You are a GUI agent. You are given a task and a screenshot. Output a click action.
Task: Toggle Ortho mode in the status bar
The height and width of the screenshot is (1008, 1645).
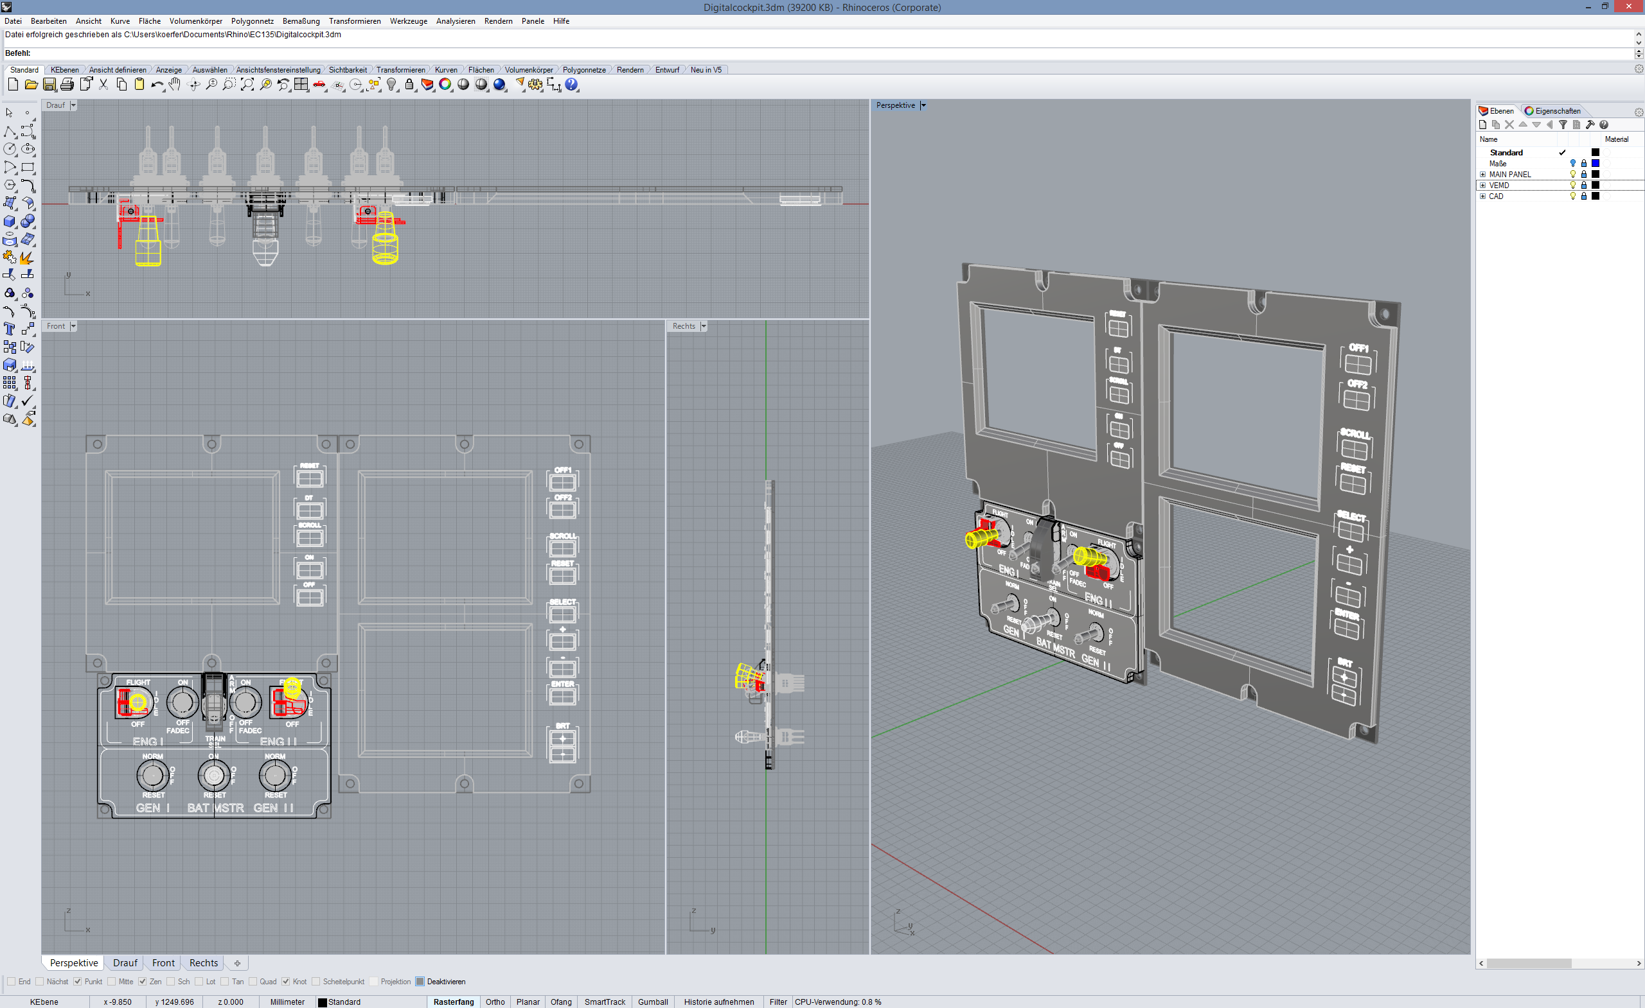point(495,1002)
